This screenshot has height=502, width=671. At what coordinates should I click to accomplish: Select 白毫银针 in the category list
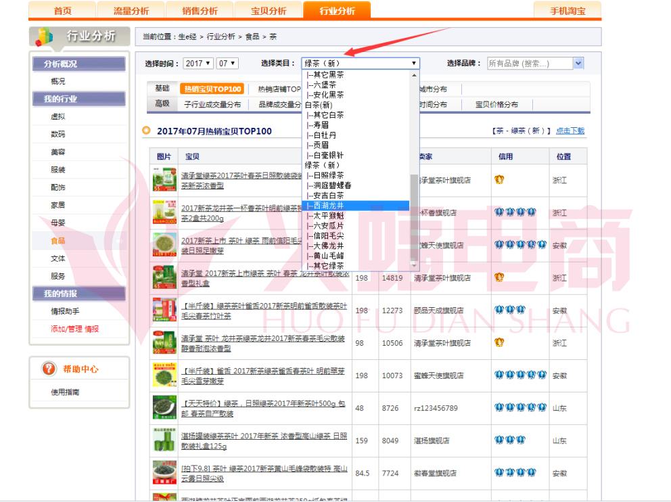coord(356,156)
